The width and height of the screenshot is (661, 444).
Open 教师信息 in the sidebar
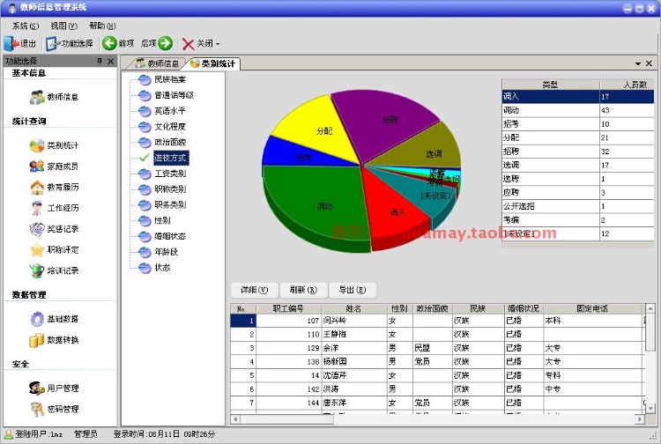[x=54, y=97]
